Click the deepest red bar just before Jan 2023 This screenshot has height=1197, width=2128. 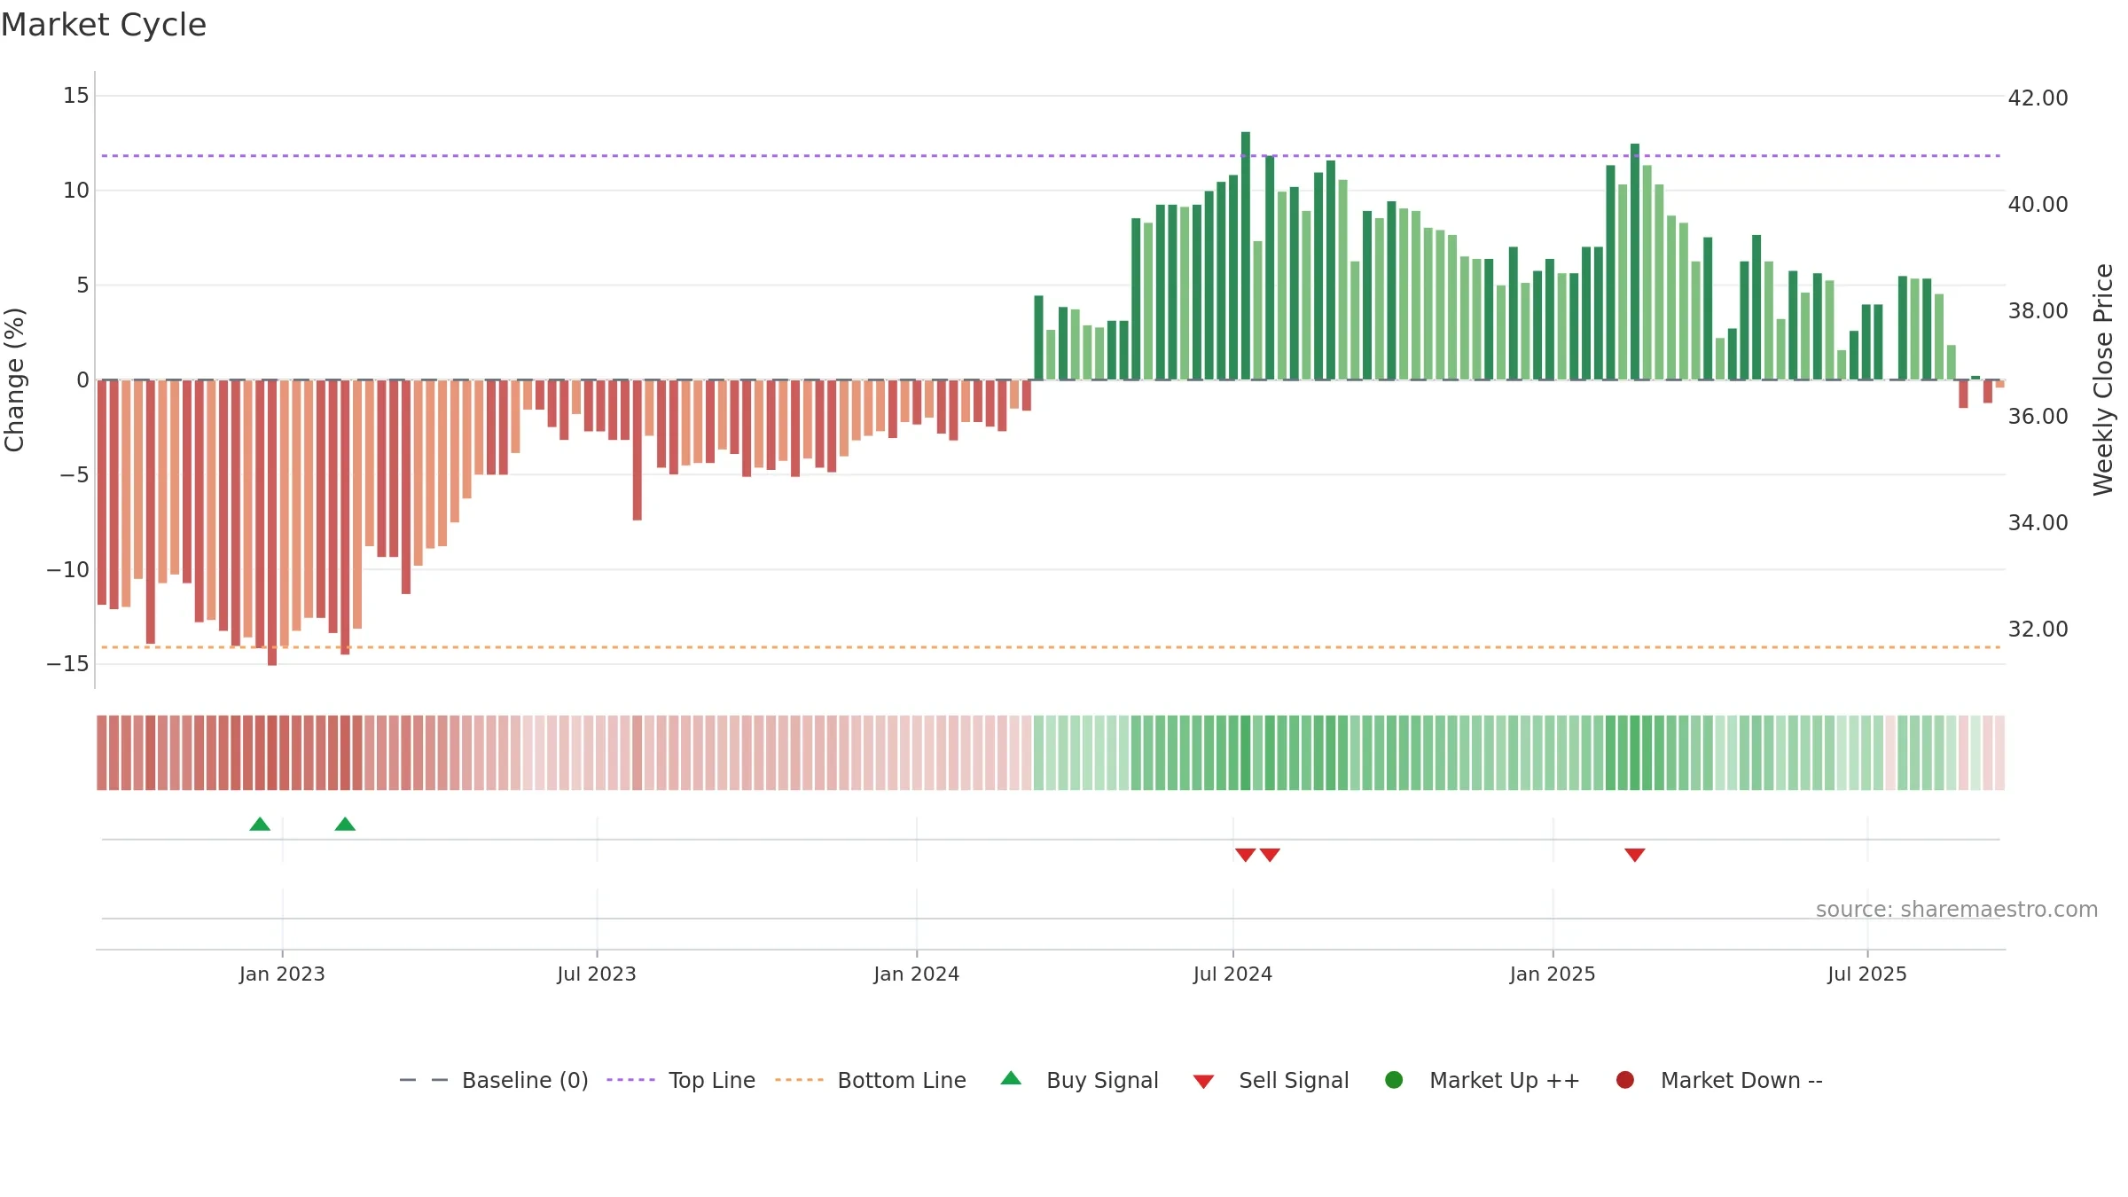tap(272, 522)
